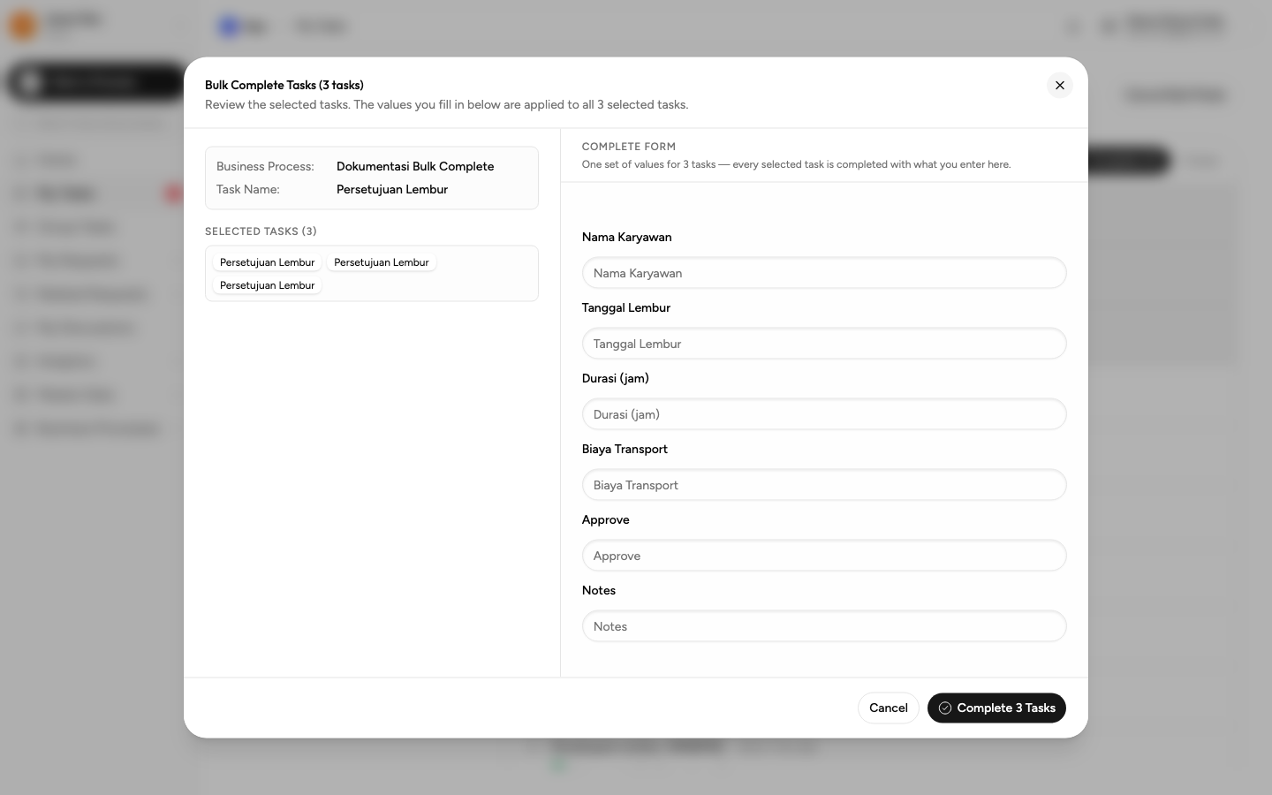The height and width of the screenshot is (795, 1272).
Task: Click the "Task Name:" label
Action: [248, 189]
